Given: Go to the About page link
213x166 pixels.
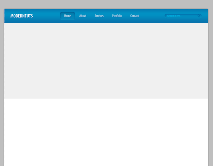Looking at the screenshot, I should click(83, 16).
